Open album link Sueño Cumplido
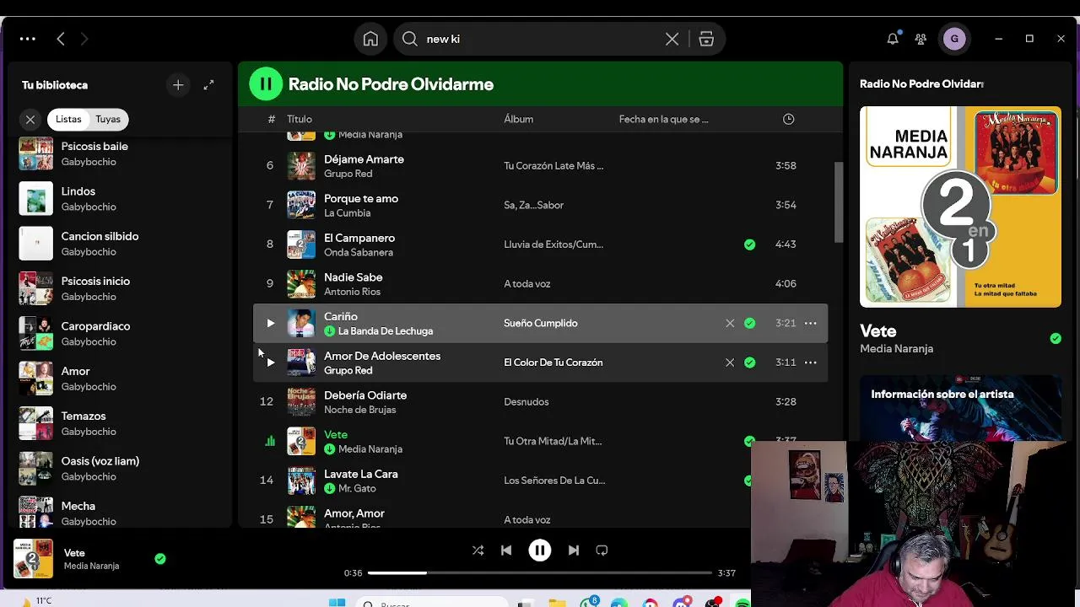The width and height of the screenshot is (1080, 607). click(540, 323)
